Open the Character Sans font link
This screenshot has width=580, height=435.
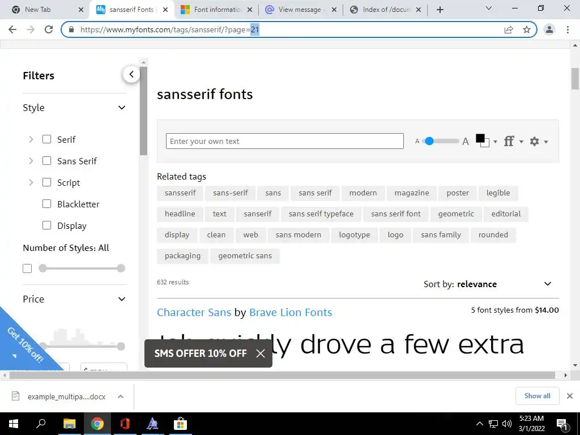pos(194,312)
